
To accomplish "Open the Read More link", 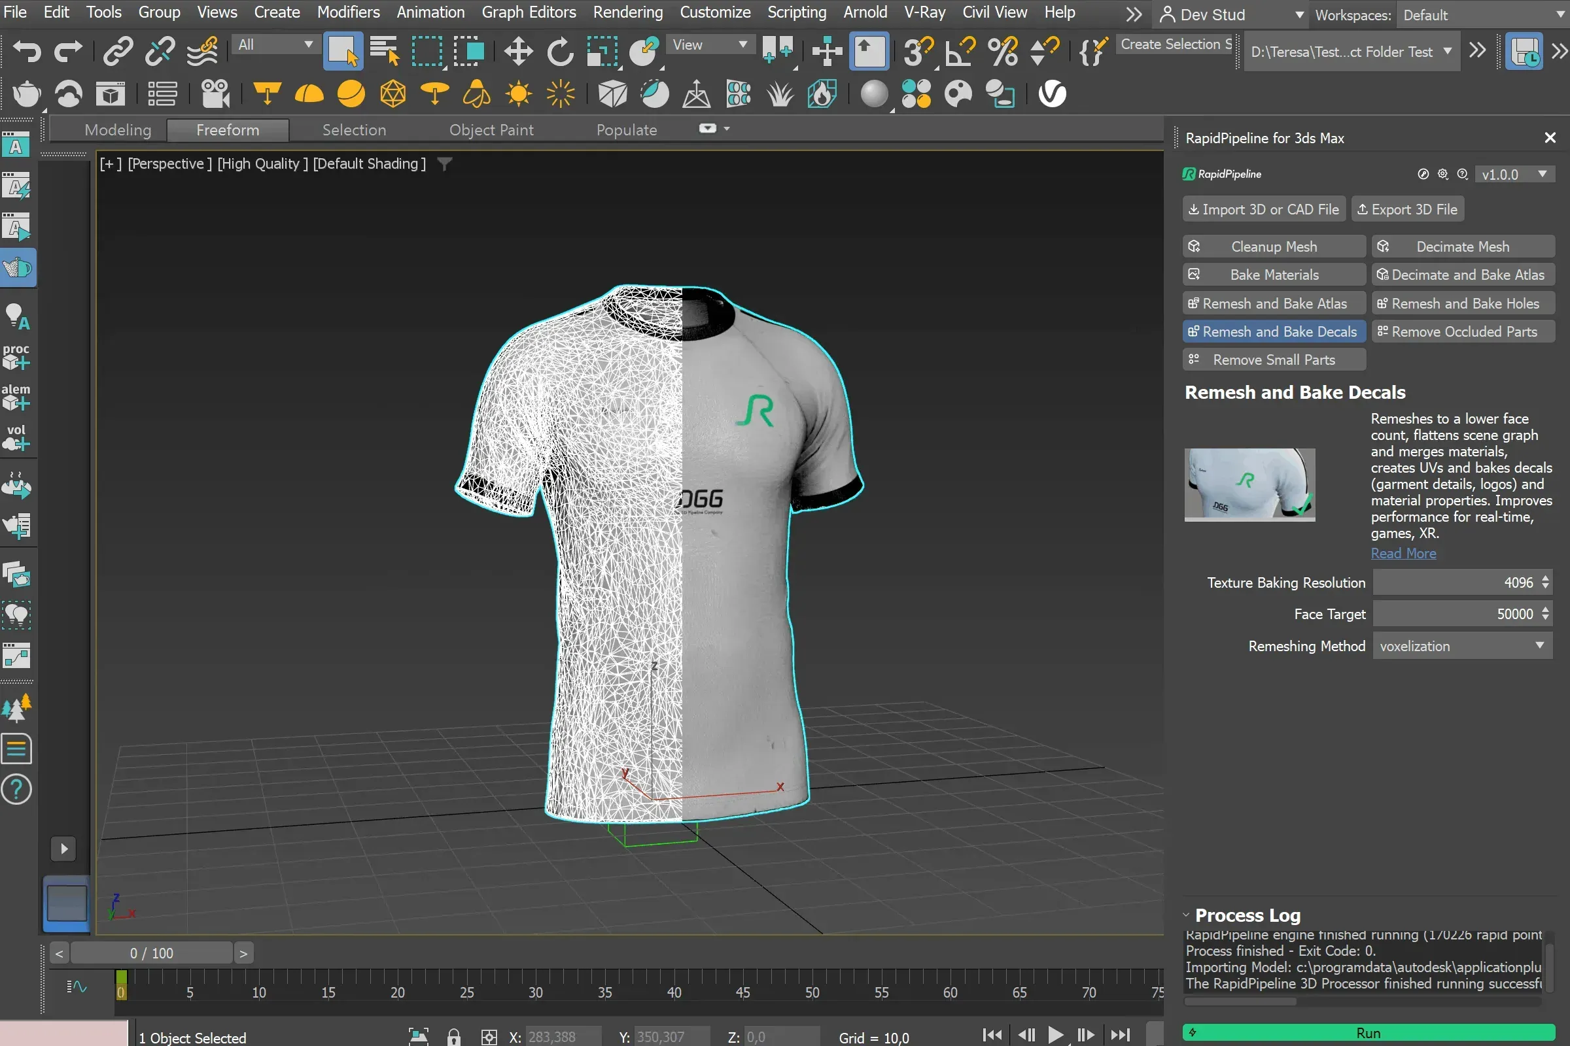I will point(1403,553).
